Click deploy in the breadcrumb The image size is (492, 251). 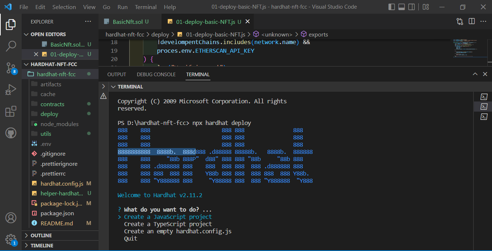(160, 35)
